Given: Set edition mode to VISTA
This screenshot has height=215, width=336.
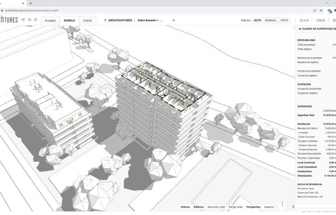Looking at the screenshot, I should tap(284, 20).
